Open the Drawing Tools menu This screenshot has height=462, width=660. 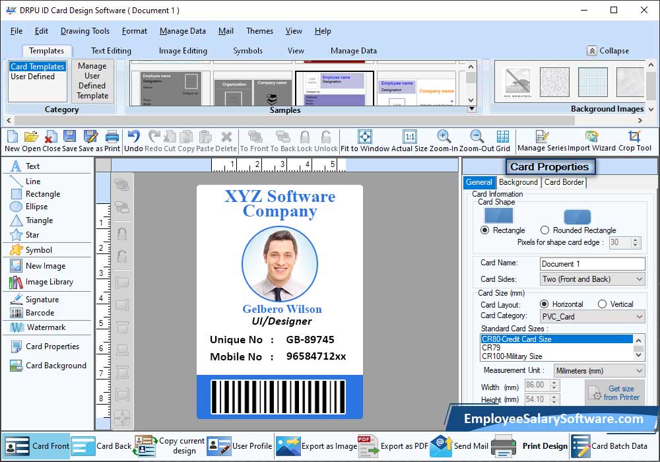85,31
